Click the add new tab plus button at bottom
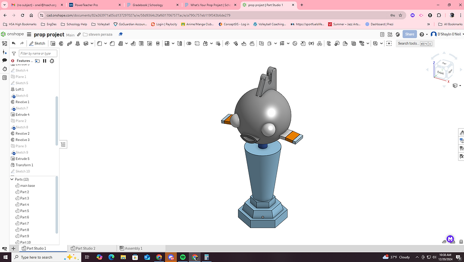Screen dimensions: 464x262 pos(13,248)
